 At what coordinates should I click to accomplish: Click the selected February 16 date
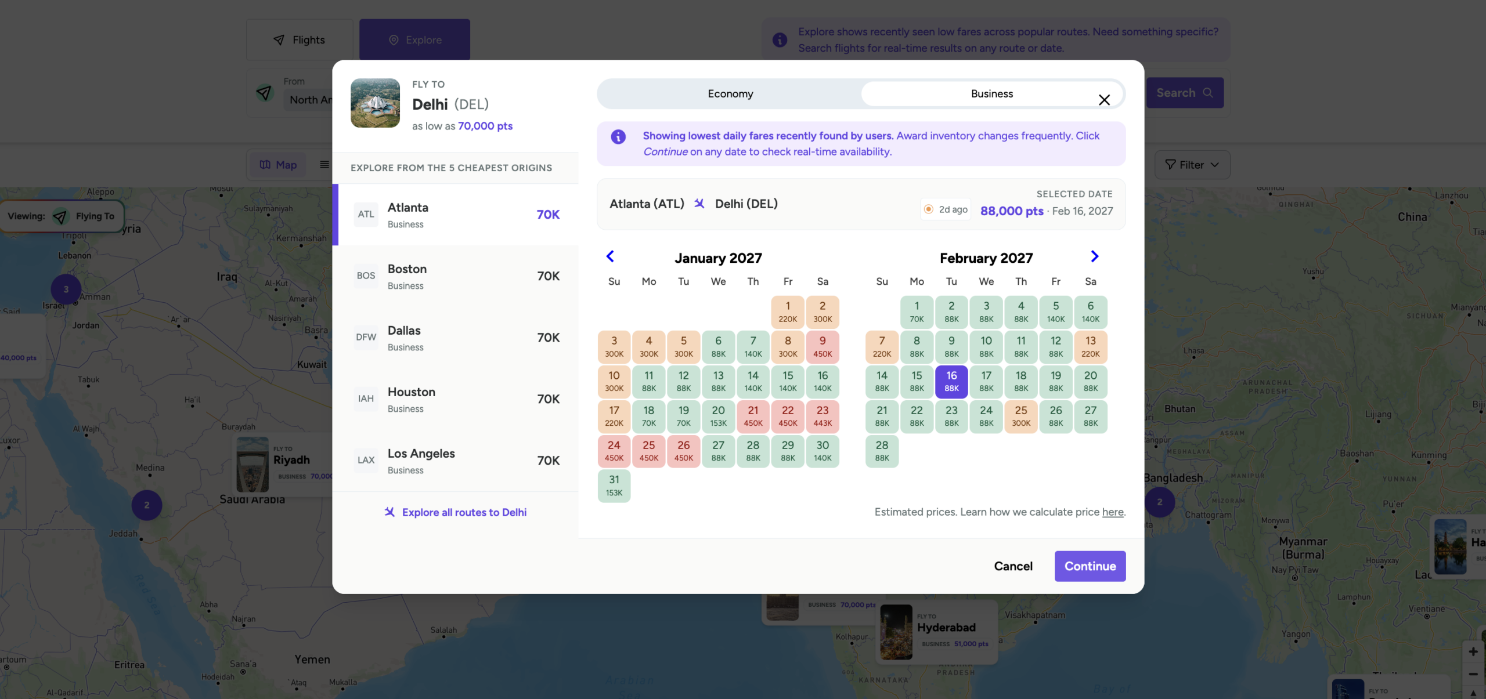[x=951, y=382]
